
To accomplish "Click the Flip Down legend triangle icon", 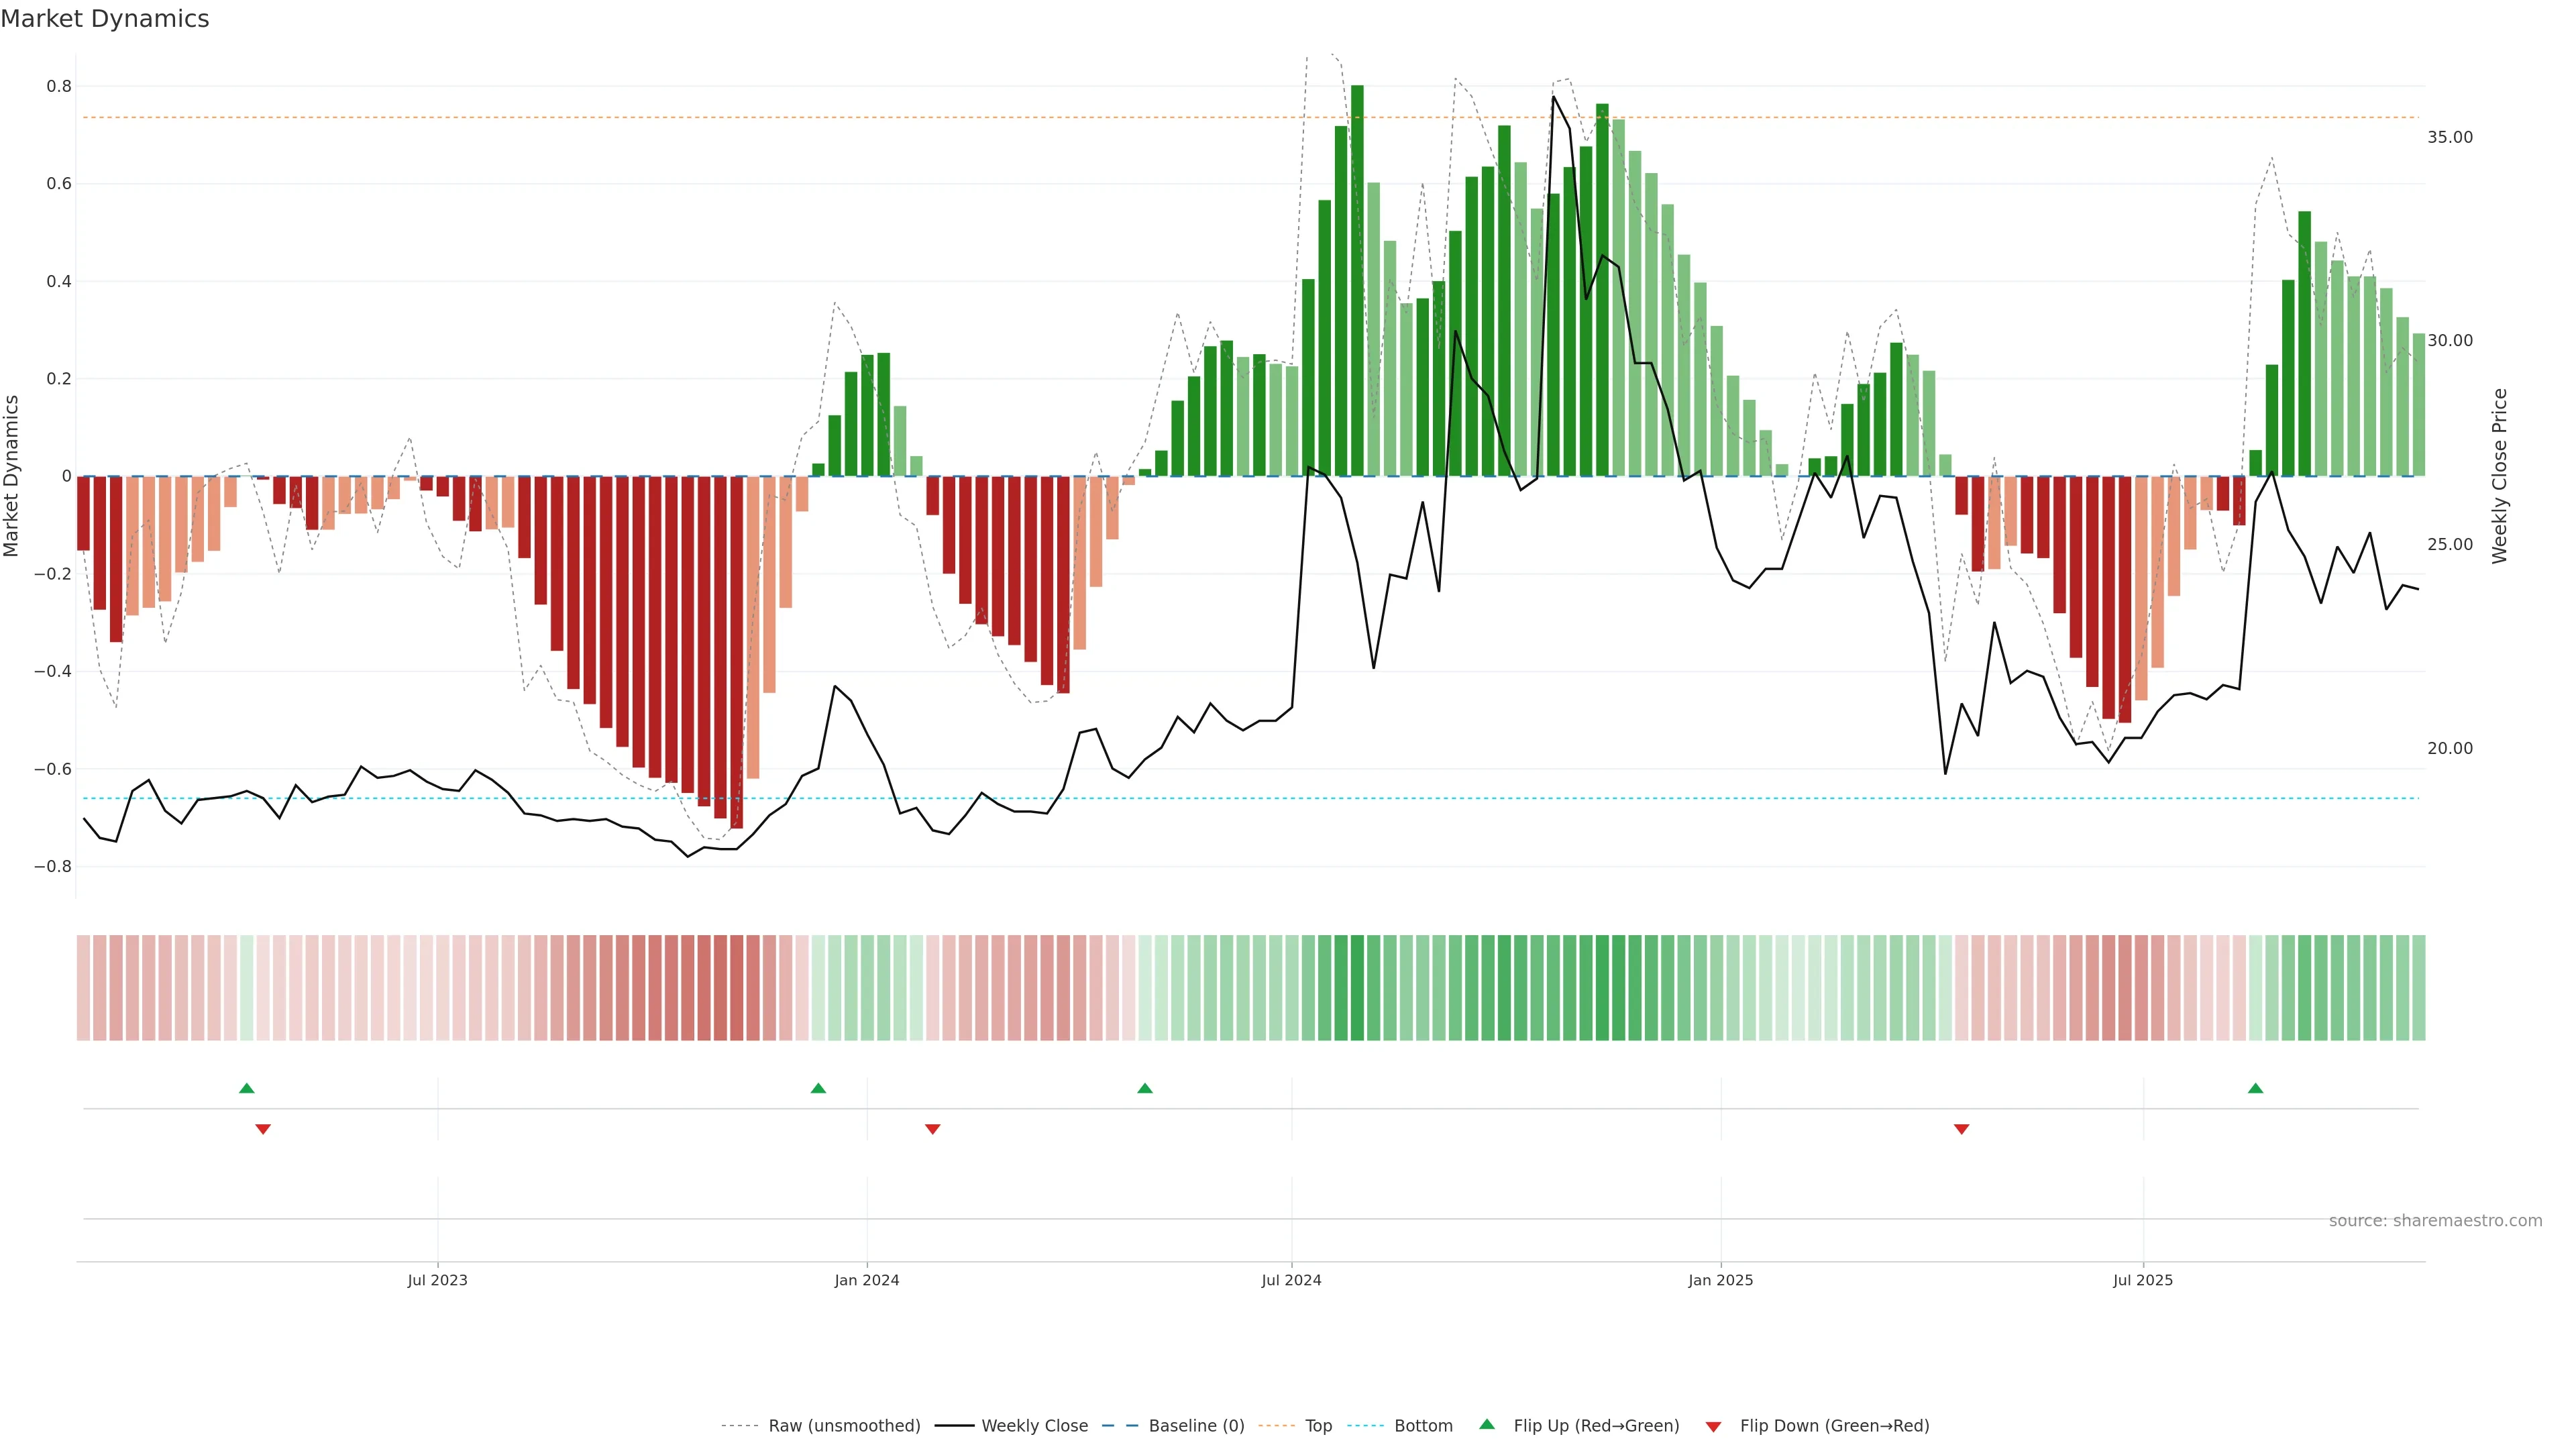I will [x=1713, y=1426].
